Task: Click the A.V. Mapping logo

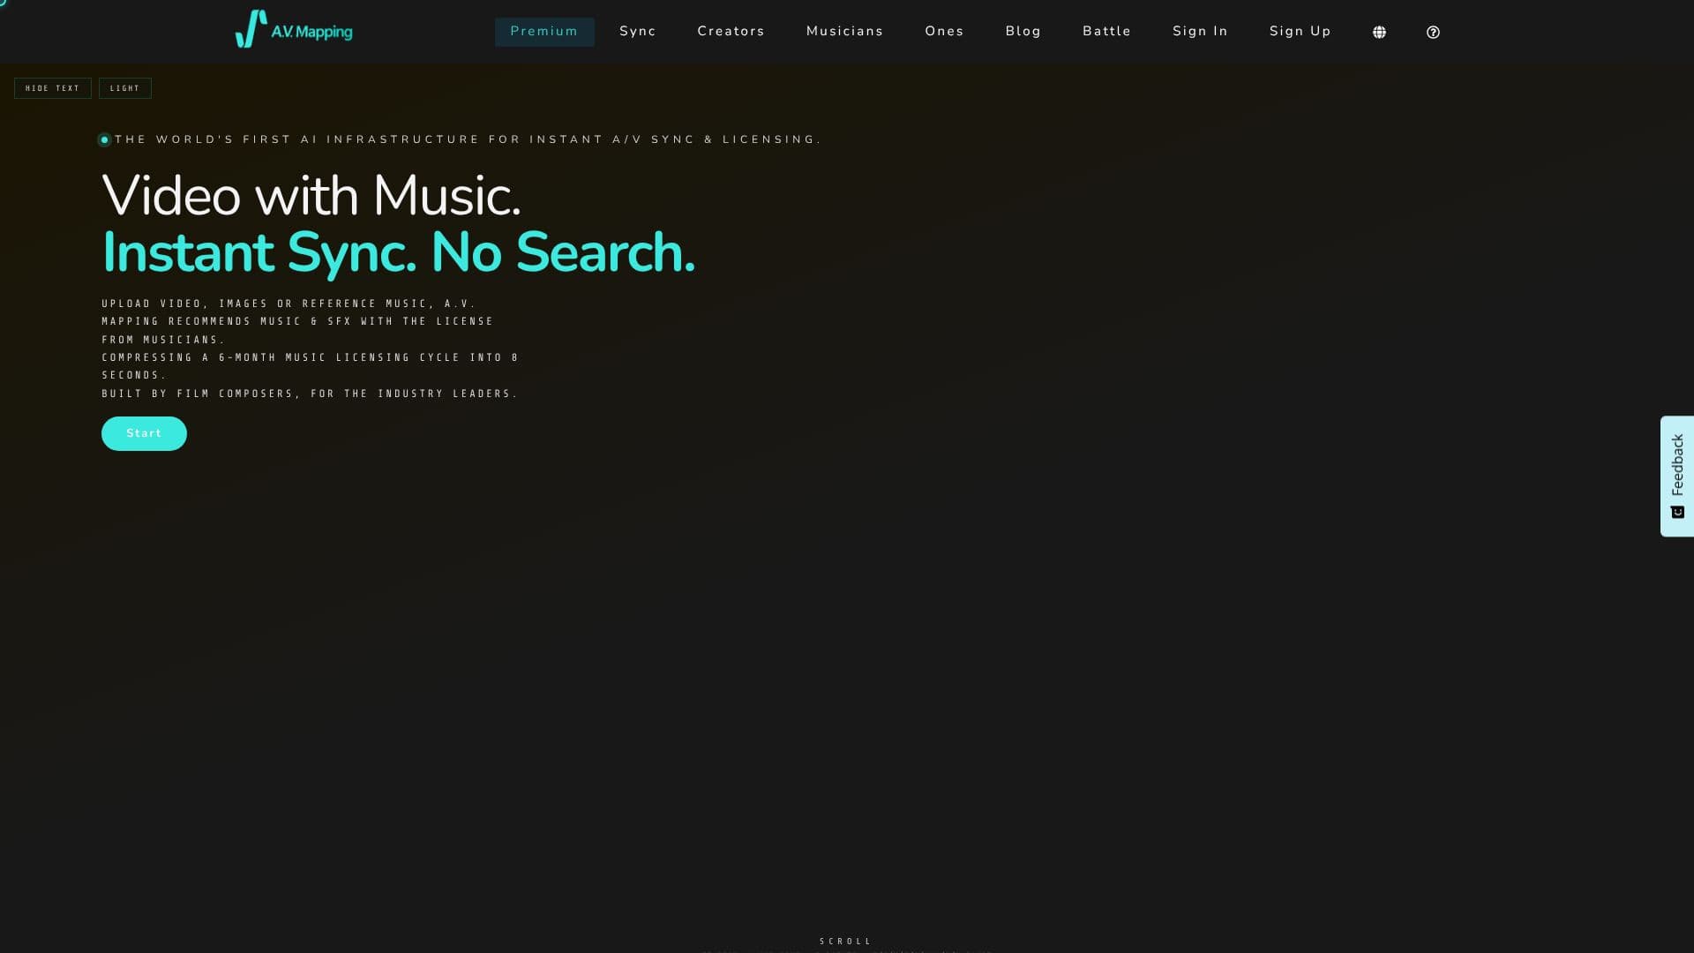Action: [x=294, y=29]
